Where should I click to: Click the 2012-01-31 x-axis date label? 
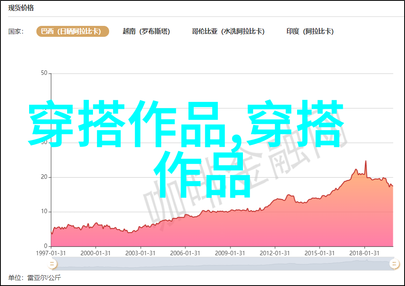tap(275, 253)
